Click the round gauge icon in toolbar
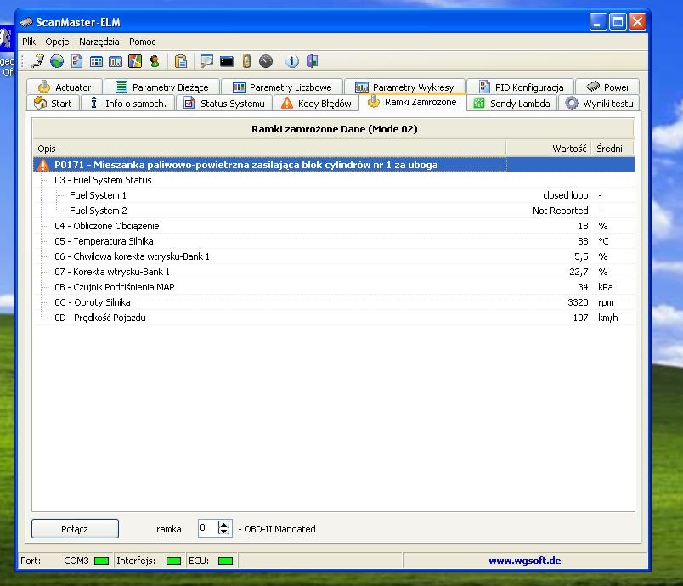The height and width of the screenshot is (586, 683). 266,61
